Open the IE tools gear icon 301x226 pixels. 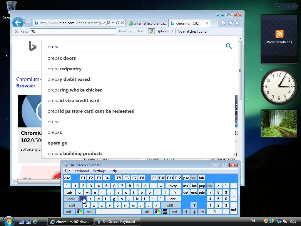click(238, 23)
